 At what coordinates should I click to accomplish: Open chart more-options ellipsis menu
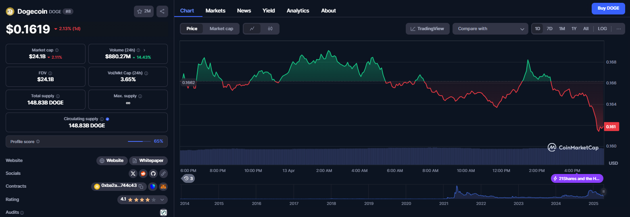[x=618, y=29]
